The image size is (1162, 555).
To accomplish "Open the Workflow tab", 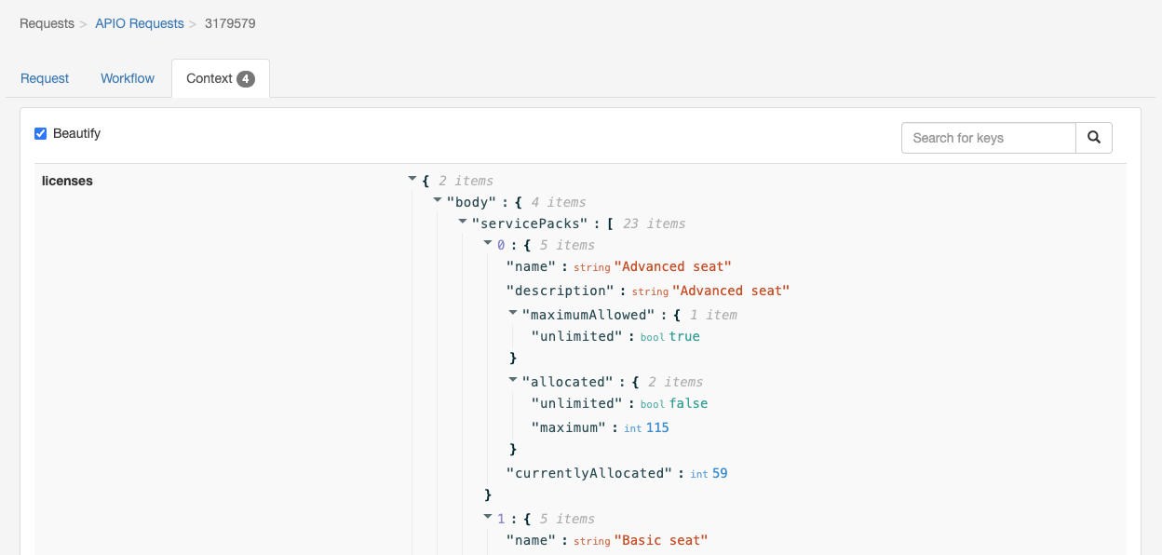I will pos(128,78).
